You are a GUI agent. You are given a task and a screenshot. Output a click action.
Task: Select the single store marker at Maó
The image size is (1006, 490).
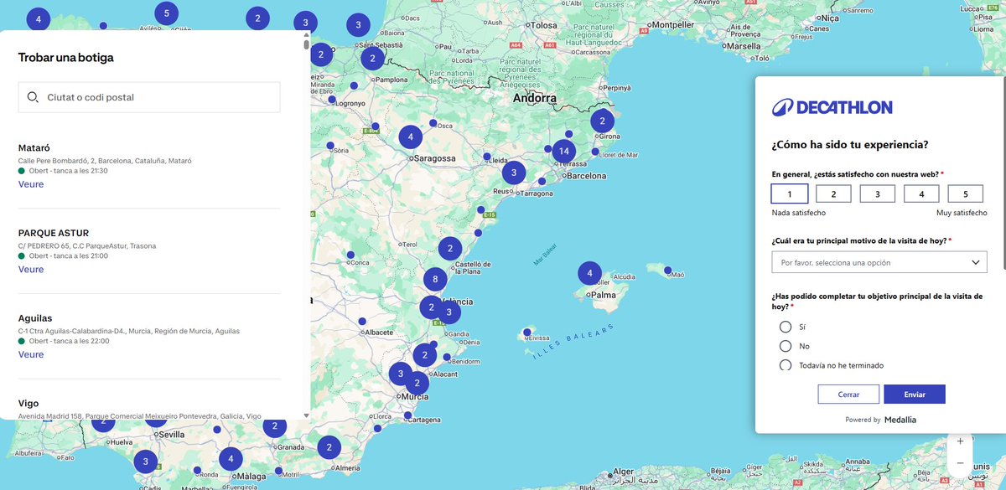click(668, 271)
